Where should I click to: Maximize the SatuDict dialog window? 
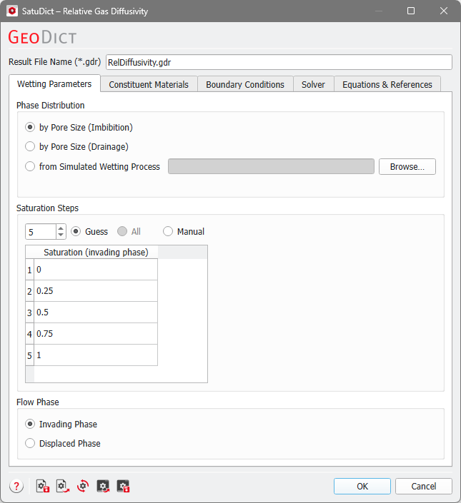click(411, 11)
